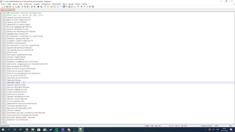Click the online-mode=true line

(17, 106)
